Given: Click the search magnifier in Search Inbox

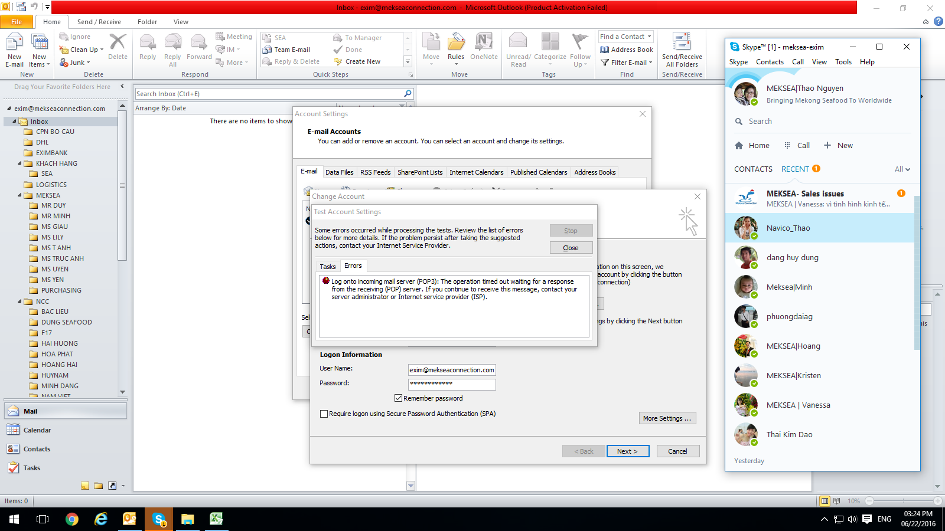Looking at the screenshot, I should click(408, 94).
